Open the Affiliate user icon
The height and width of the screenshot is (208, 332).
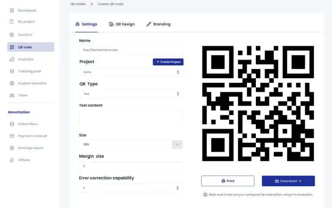tap(12, 160)
